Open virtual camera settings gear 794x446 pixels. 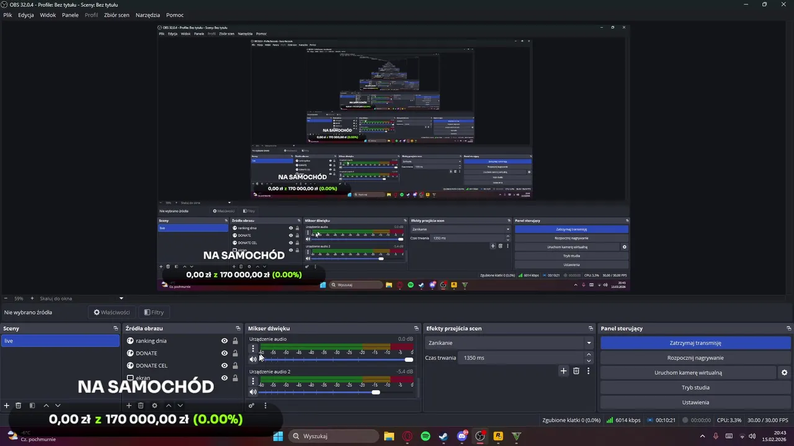pyautogui.click(x=784, y=373)
